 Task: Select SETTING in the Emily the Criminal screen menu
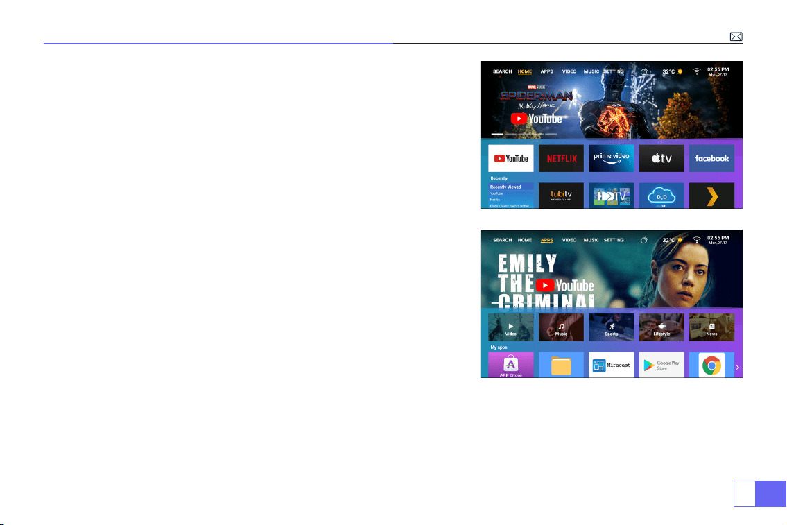coord(614,240)
